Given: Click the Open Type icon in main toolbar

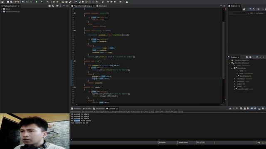Looking at the screenshot, I should [63, 2].
